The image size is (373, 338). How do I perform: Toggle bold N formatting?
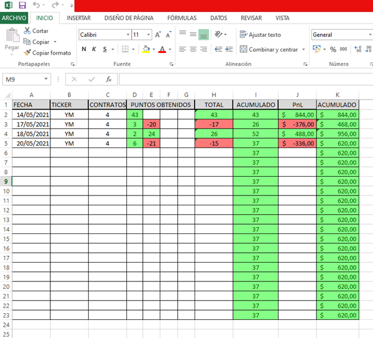[x=84, y=49]
